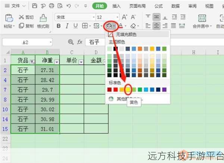Click the Distributed alignment icon
Screen dimensions: 224x163
(182, 26)
